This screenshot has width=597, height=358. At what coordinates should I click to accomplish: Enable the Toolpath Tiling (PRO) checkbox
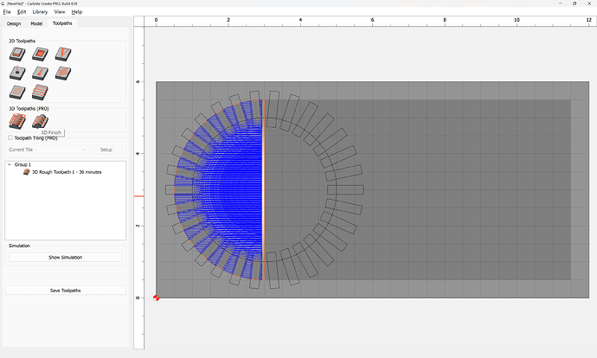pyautogui.click(x=10, y=137)
